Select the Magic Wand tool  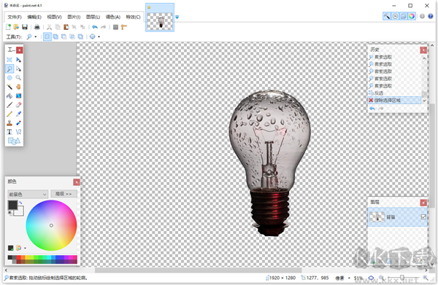pos(9,87)
